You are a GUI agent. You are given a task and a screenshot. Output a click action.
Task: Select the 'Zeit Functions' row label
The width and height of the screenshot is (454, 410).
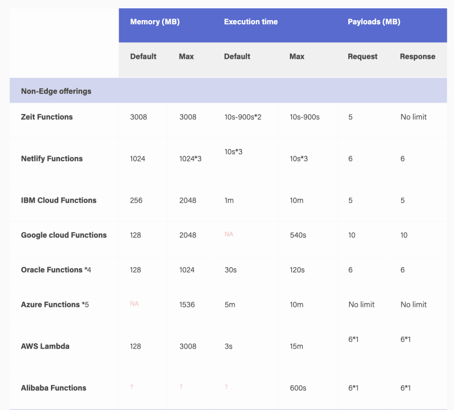click(x=46, y=117)
